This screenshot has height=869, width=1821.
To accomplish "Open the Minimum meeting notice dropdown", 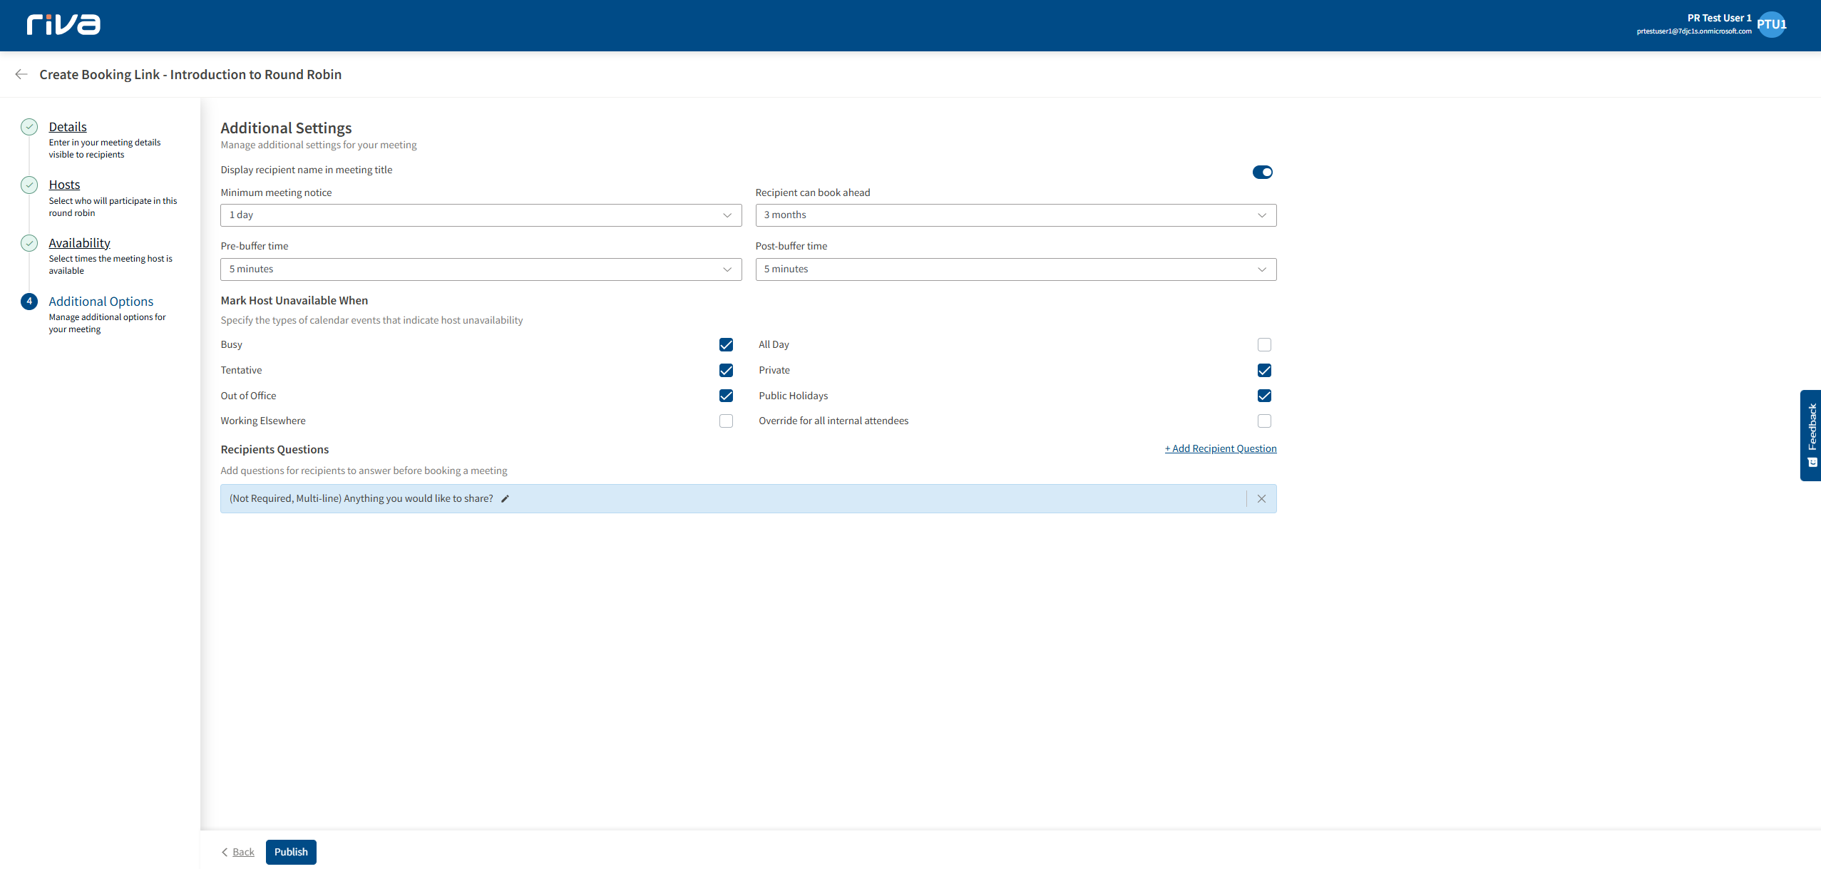I will click(x=481, y=215).
